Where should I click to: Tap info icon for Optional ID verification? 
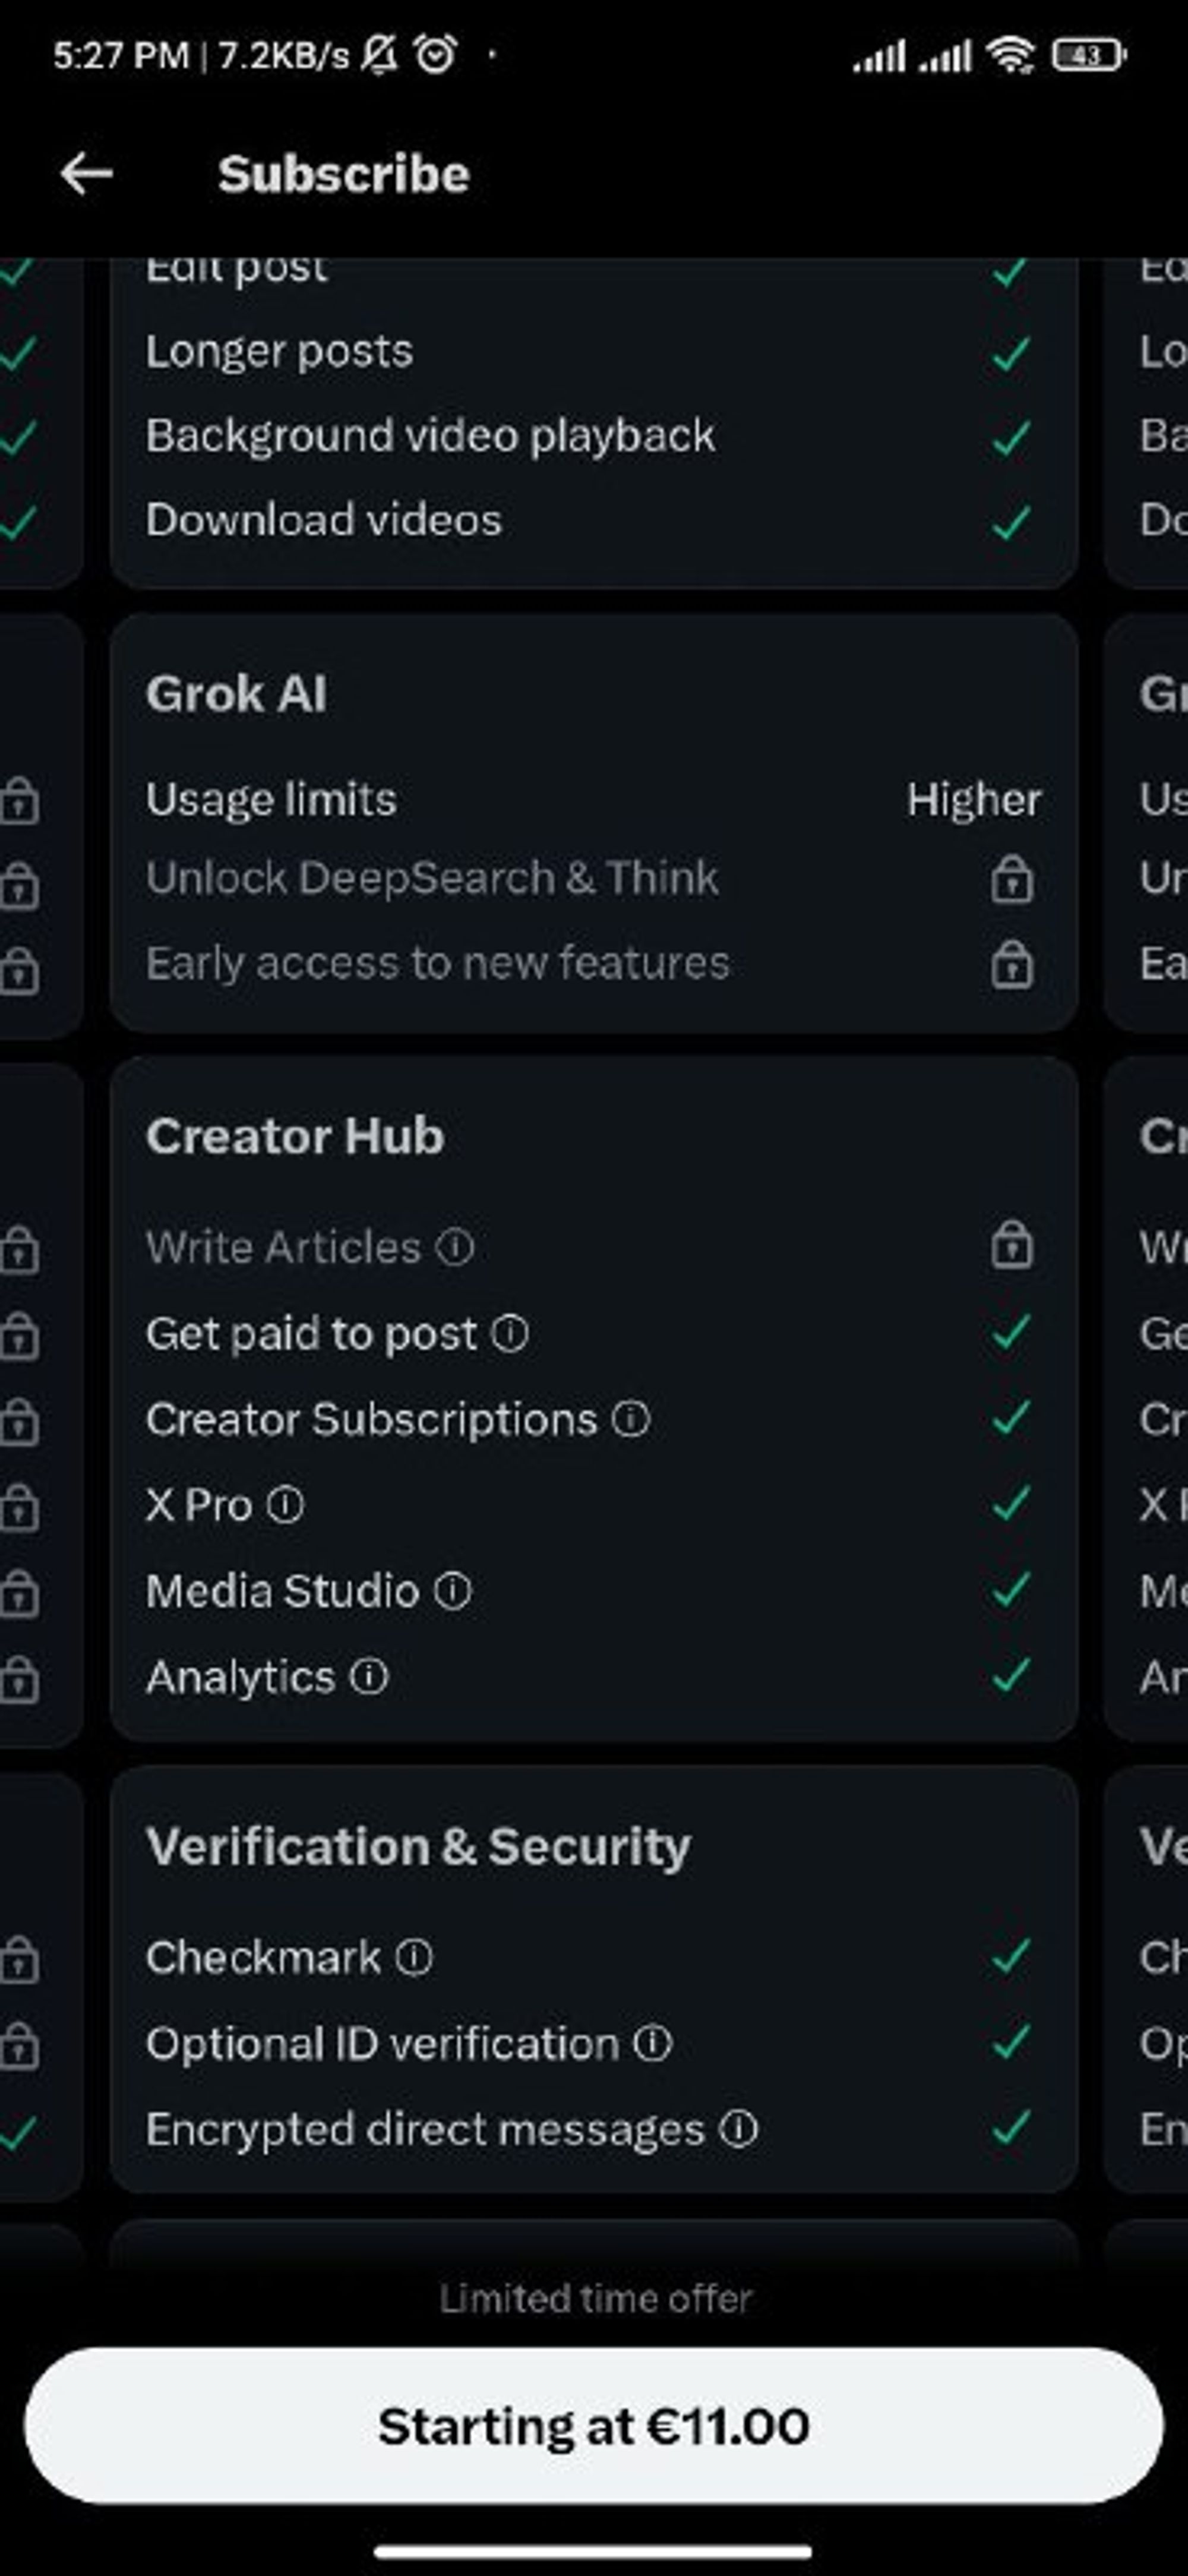(653, 2043)
